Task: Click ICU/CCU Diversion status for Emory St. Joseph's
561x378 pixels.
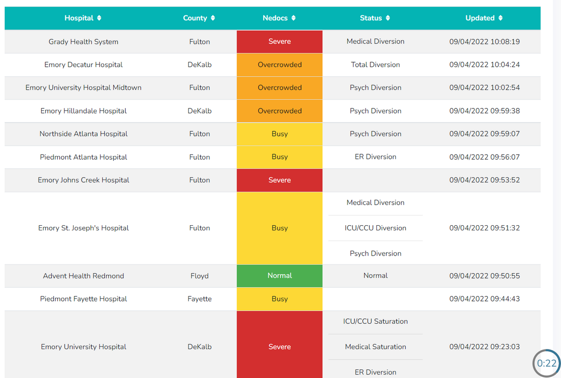Action: point(375,228)
